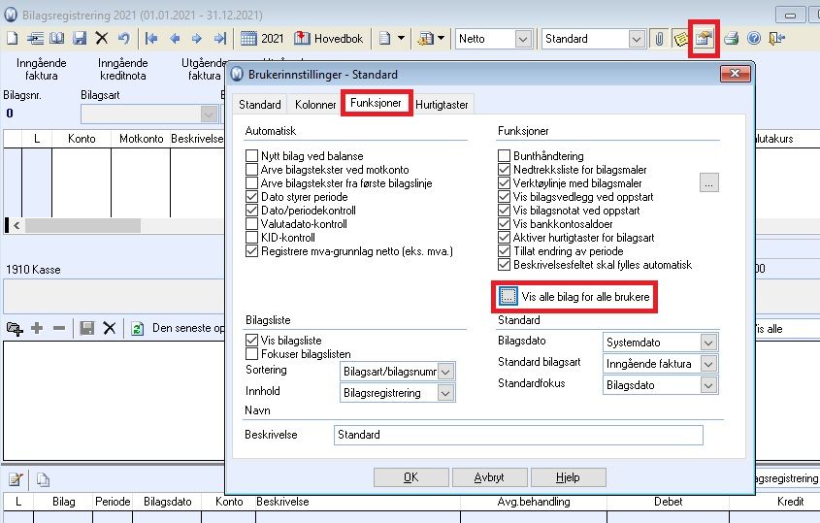The height and width of the screenshot is (523, 820).
Task: Click the ellipsis button beside Verktøylinje med bilagsmaler
Action: pos(708,182)
